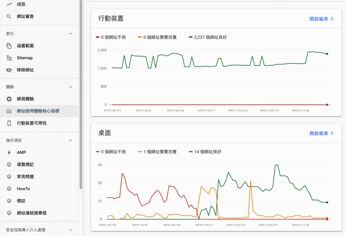Click the 移除網址 crossed-eye icon
345x236 pixels.
coord(9,70)
